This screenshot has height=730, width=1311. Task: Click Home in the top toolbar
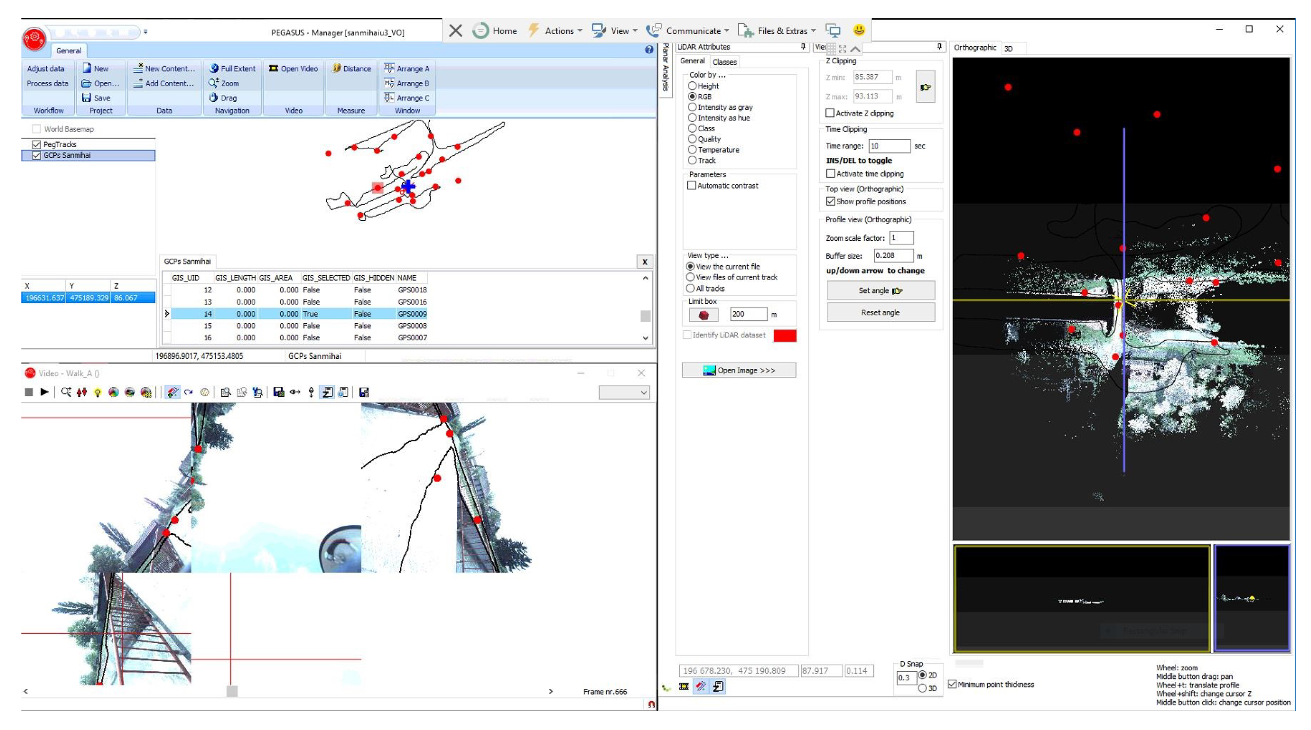495,31
